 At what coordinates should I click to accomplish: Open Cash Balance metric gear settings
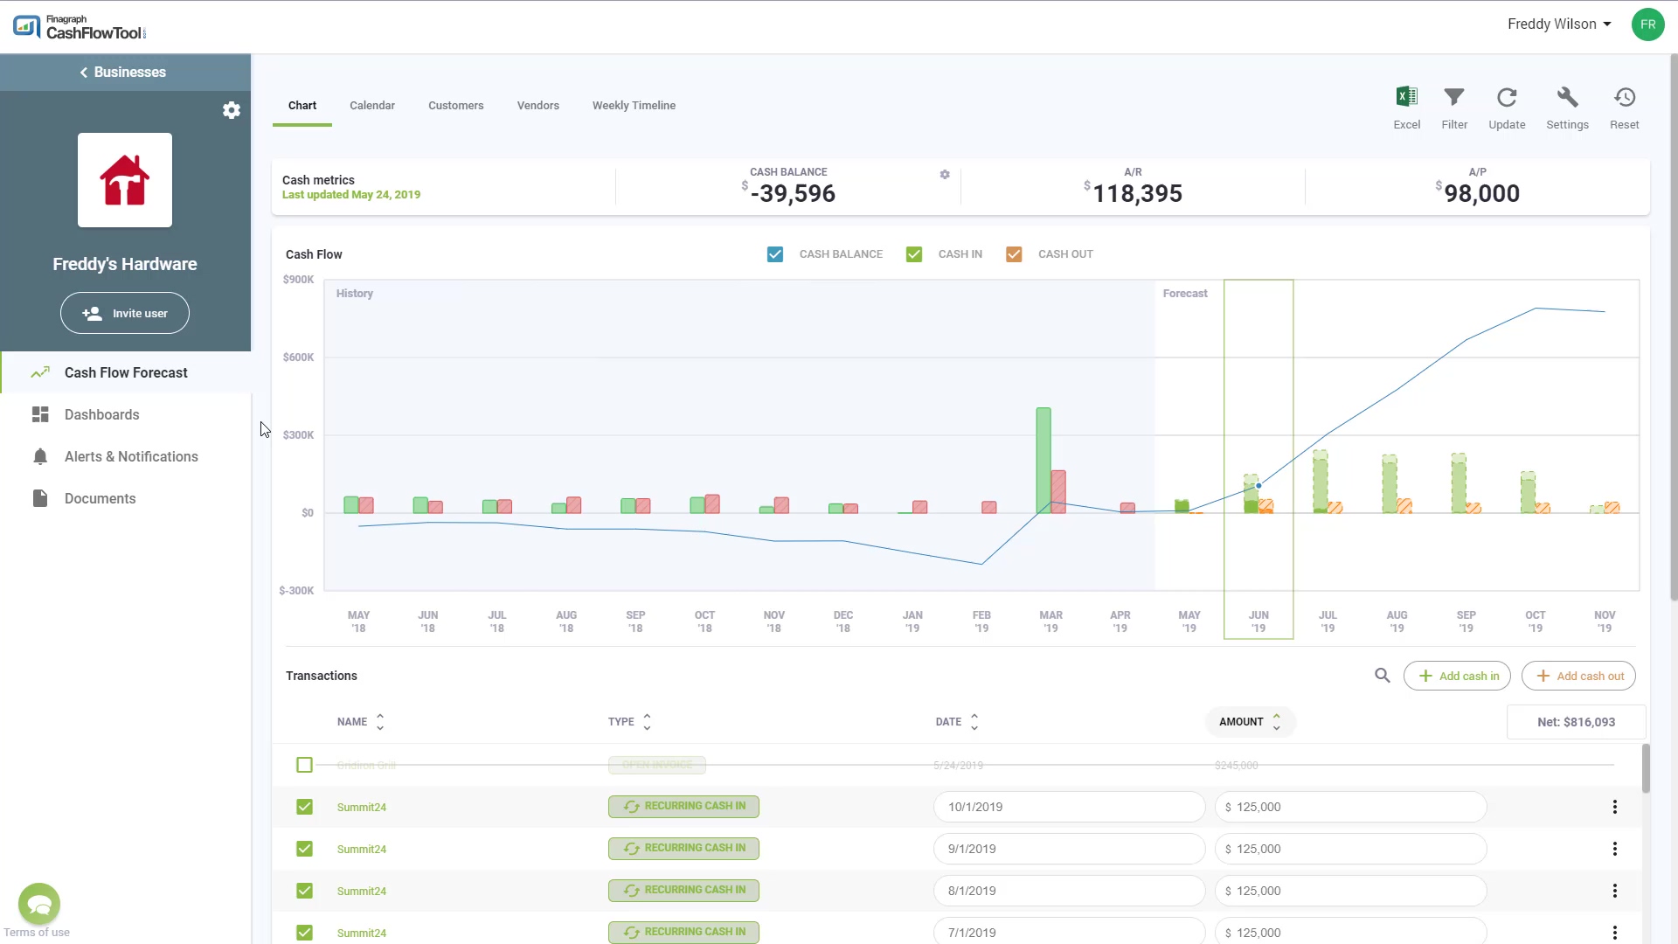945,175
